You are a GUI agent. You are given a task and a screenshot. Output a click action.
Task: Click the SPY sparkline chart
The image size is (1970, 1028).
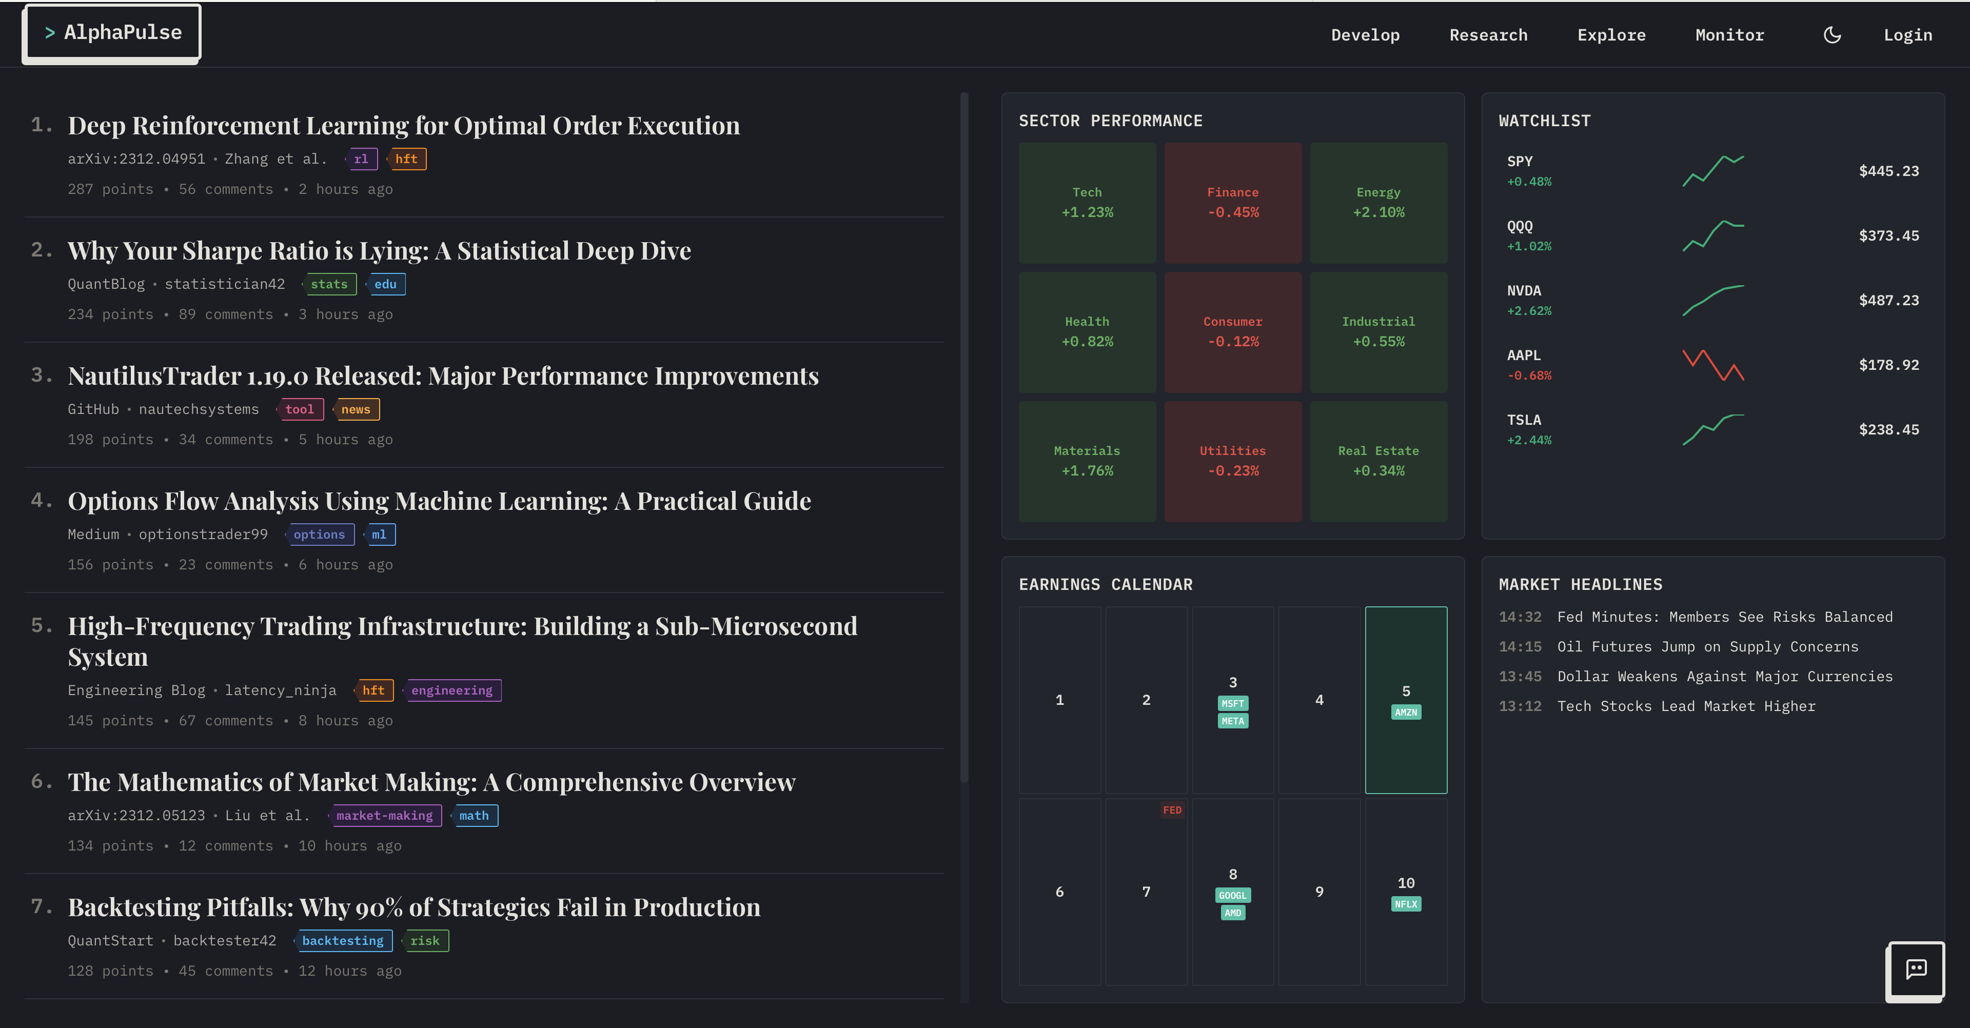[1713, 171]
